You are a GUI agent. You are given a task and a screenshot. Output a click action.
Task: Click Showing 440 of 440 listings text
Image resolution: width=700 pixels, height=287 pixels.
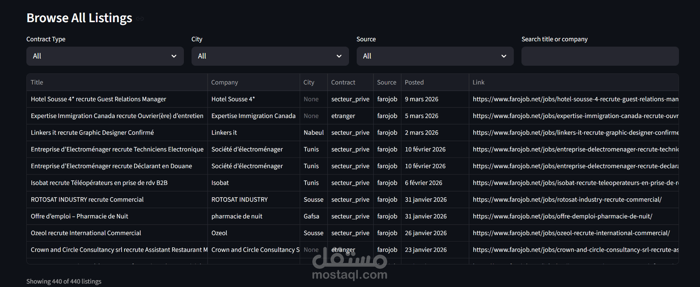(x=64, y=281)
